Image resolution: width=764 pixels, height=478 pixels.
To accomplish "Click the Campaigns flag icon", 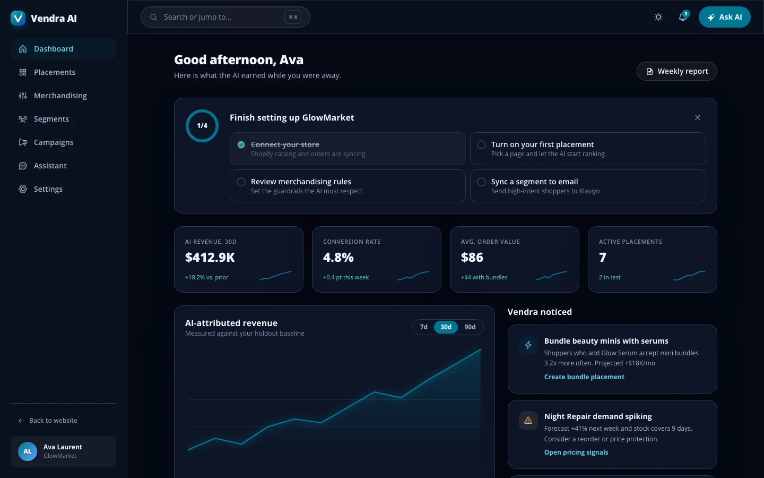I will (23, 142).
